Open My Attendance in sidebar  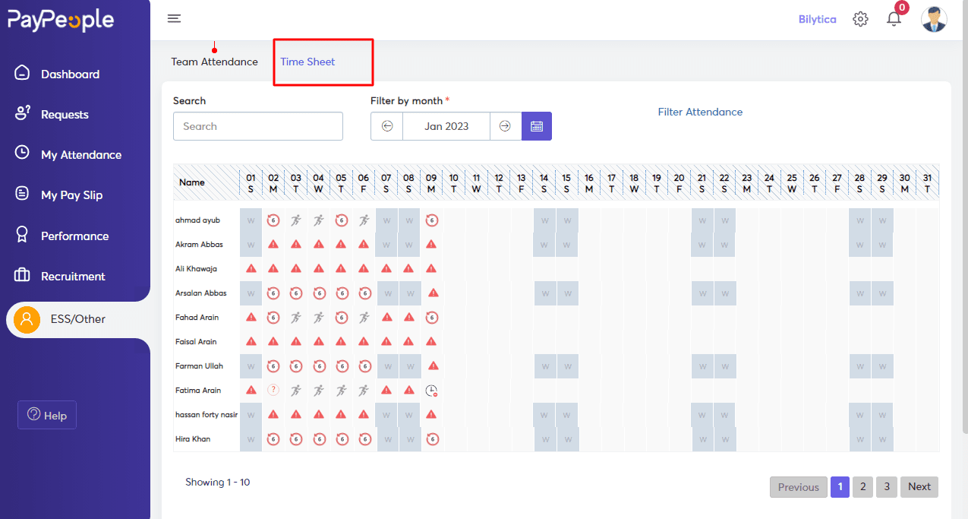[x=81, y=154]
